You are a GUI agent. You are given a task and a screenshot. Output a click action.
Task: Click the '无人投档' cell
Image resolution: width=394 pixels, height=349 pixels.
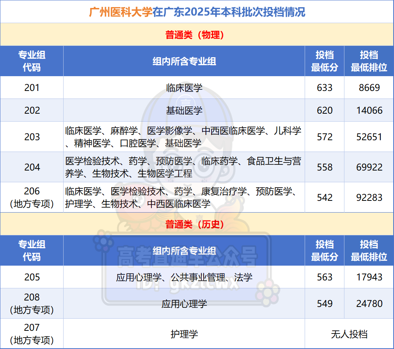coord(349,334)
